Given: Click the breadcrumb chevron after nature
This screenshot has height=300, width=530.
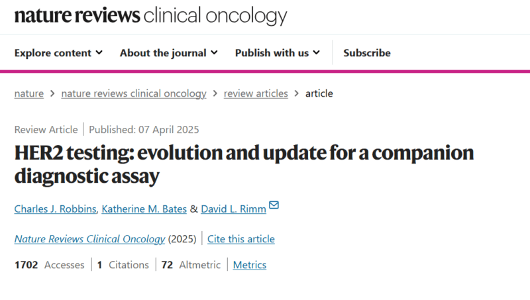Looking at the screenshot, I should (52, 93).
